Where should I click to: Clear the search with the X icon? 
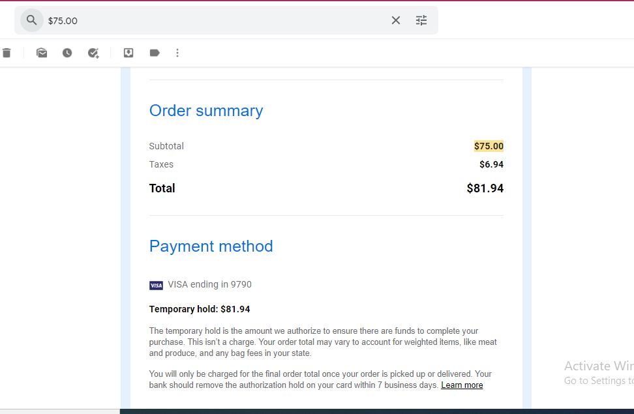click(396, 20)
